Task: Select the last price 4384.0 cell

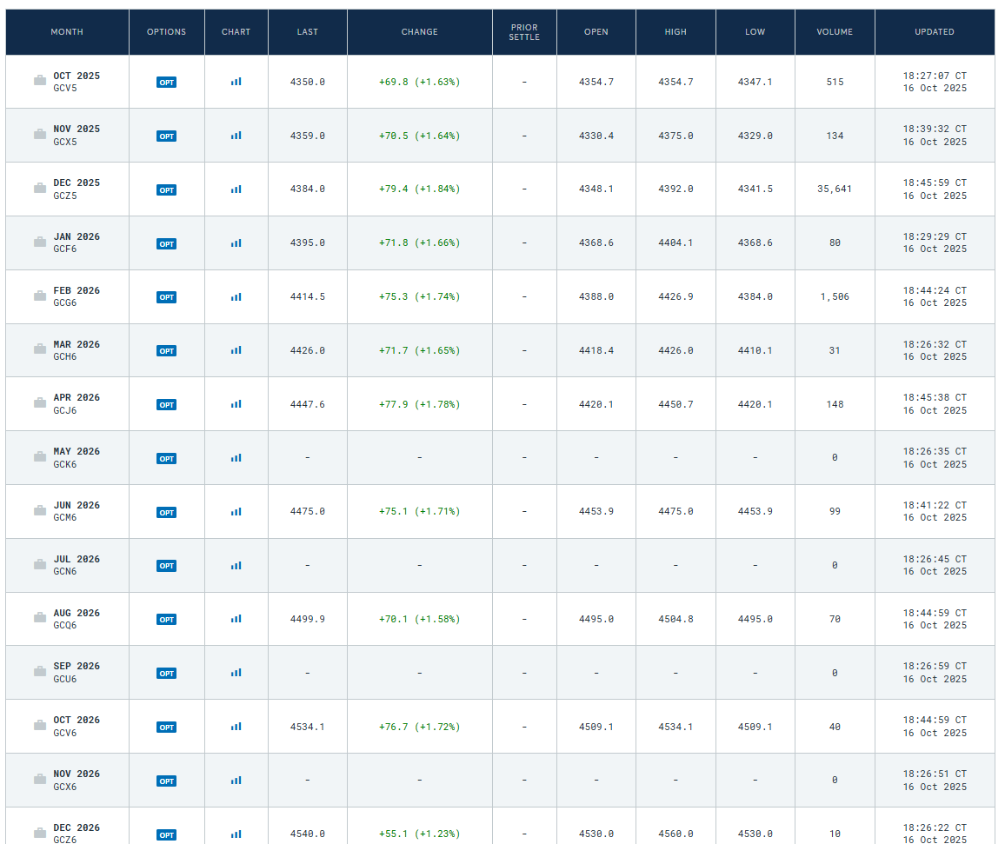Action: 308,189
